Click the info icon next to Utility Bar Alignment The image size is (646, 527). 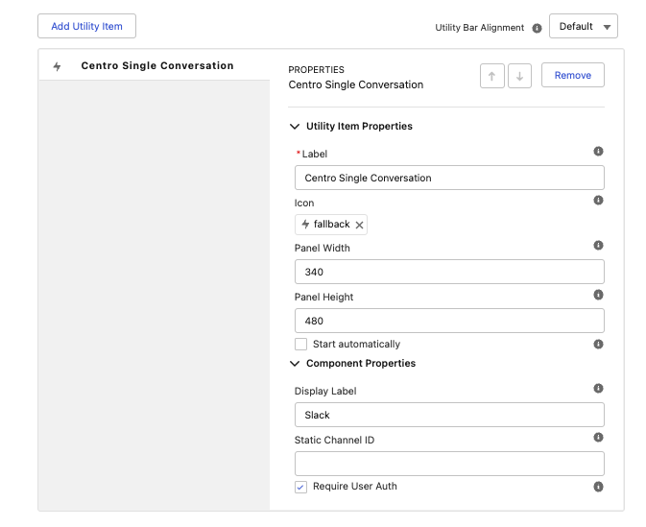tap(537, 28)
